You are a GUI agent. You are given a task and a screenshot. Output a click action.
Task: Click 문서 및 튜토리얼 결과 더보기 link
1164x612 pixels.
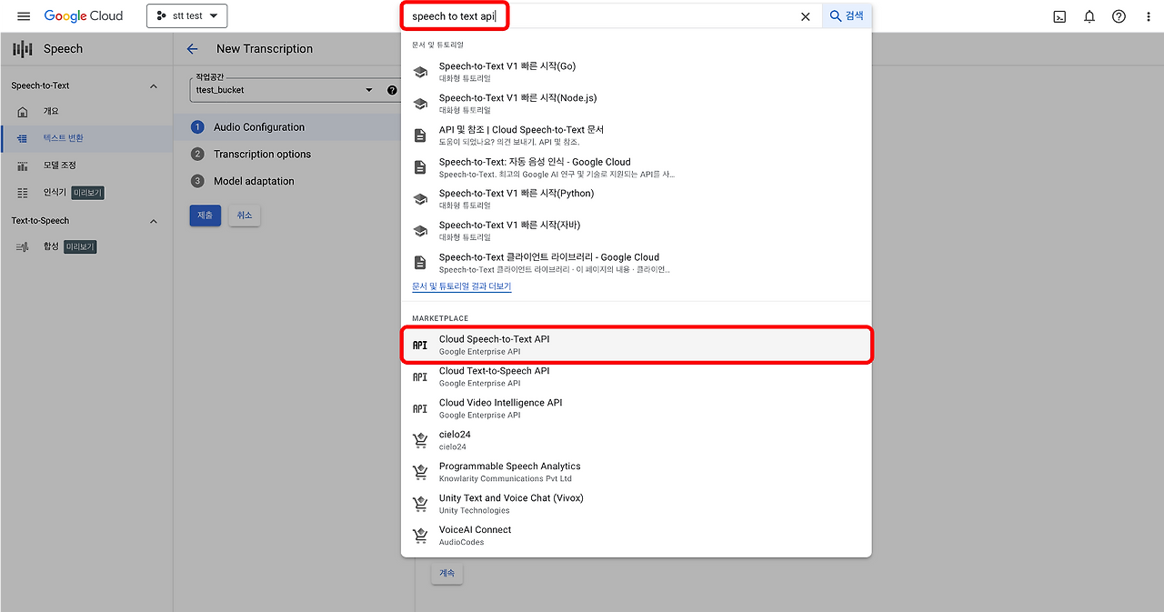(462, 286)
